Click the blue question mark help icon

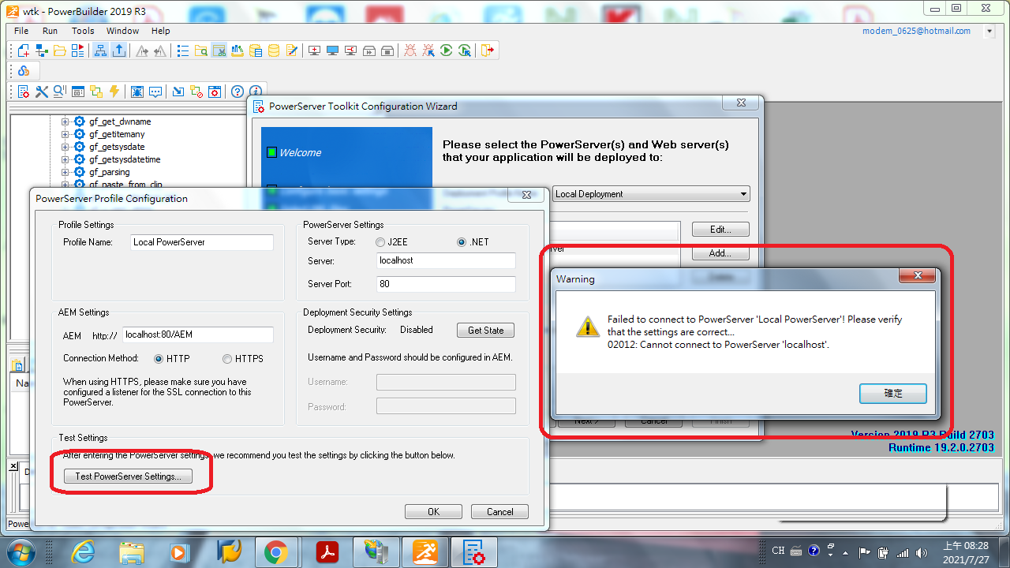[x=236, y=92]
